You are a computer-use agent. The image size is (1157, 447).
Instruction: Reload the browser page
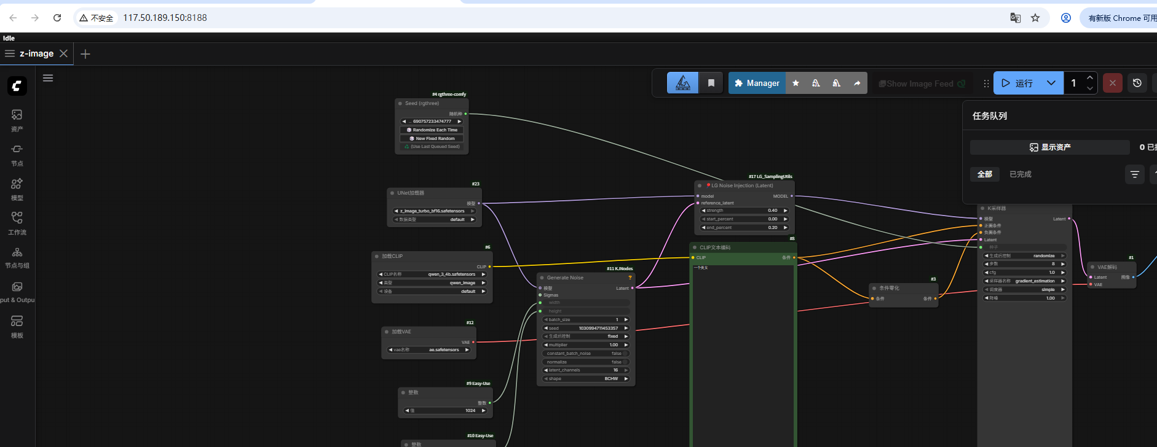pyautogui.click(x=57, y=18)
